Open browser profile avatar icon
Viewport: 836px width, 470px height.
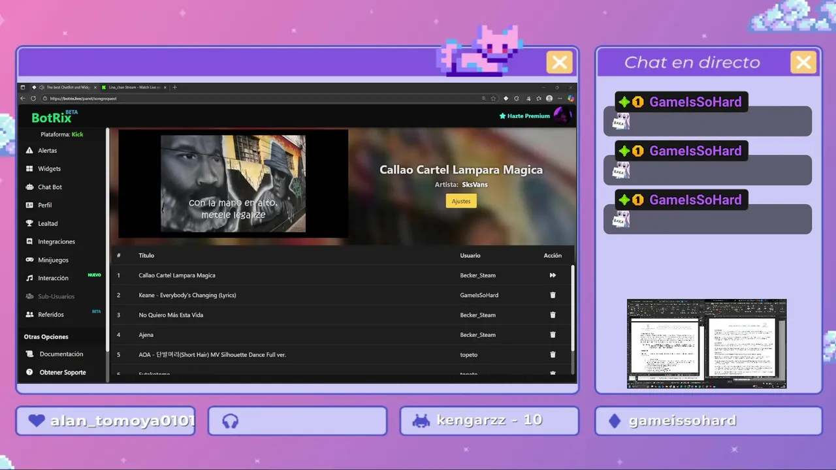[549, 99]
